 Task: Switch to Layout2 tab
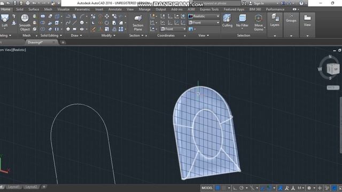coord(31,187)
